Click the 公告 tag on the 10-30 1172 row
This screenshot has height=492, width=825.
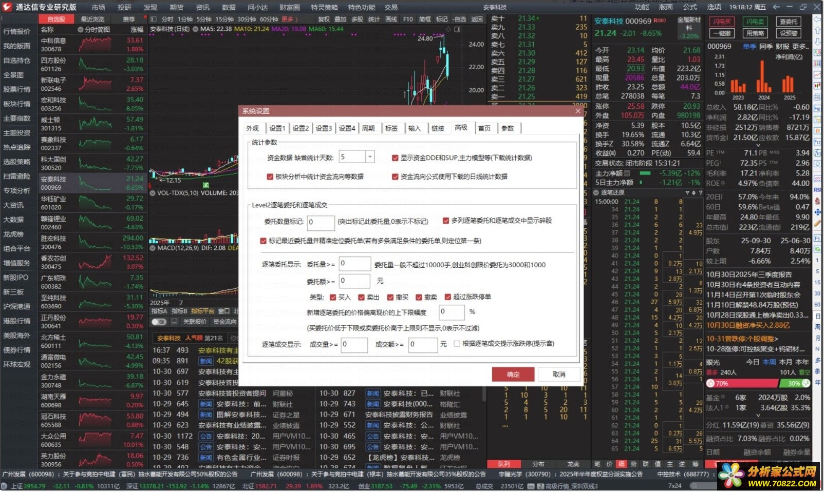click(x=205, y=436)
